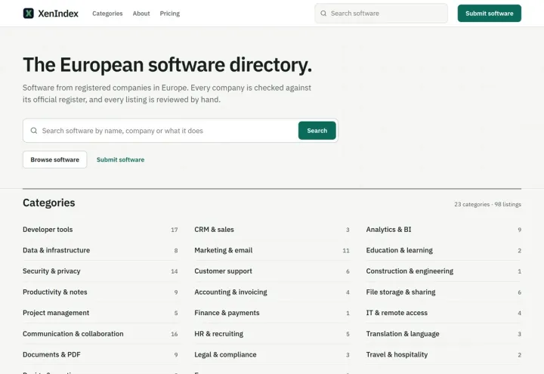544x374 pixels.
Task: Click the magnifier icon in header search
Action: 323,14
